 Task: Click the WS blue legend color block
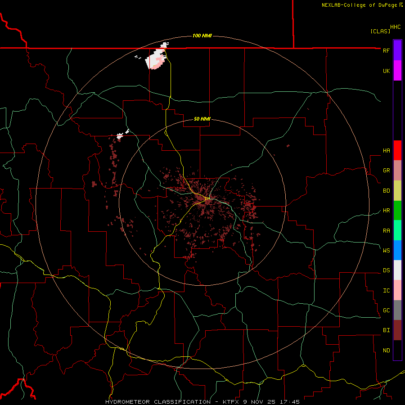(x=397, y=250)
